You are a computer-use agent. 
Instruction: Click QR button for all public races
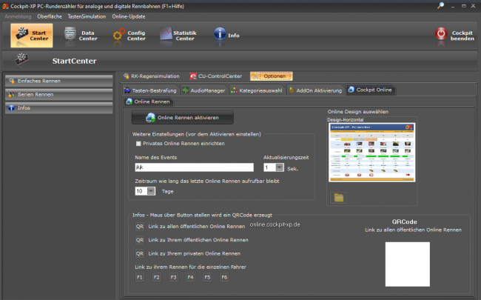pyautogui.click(x=139, y=226)
